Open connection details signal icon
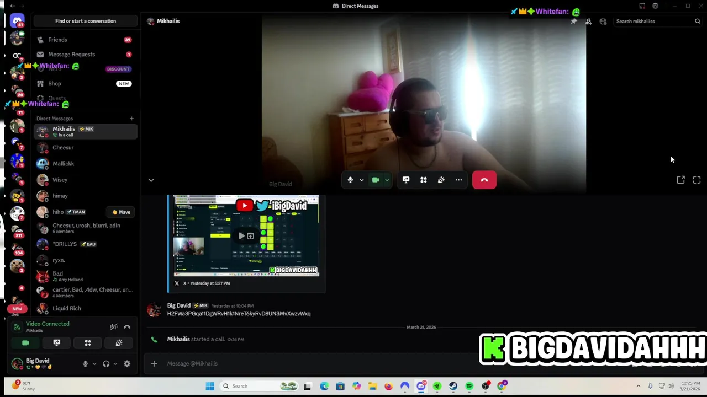The height and width of the screenshot is (397, 707). point(17,327)
